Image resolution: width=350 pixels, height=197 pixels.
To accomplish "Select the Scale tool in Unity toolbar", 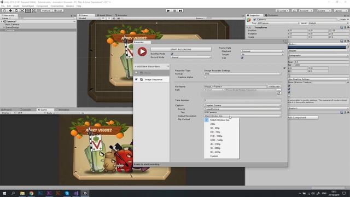I will [x=22, y=11].
